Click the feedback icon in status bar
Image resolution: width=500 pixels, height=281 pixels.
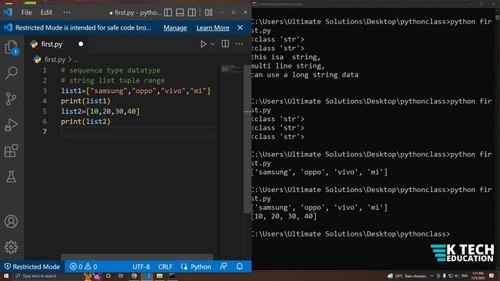coord(223,267)
